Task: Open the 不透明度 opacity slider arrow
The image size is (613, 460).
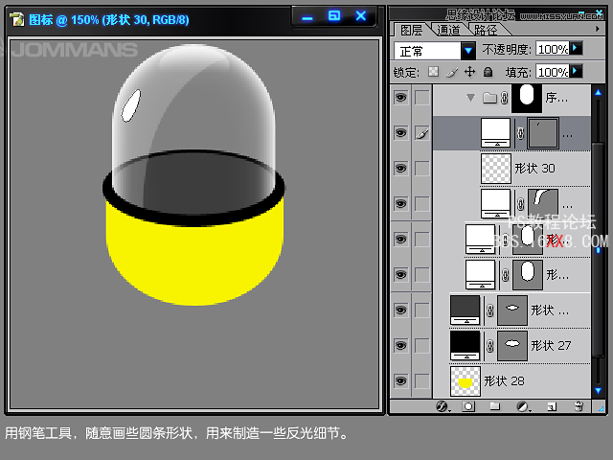Action: 577,49
